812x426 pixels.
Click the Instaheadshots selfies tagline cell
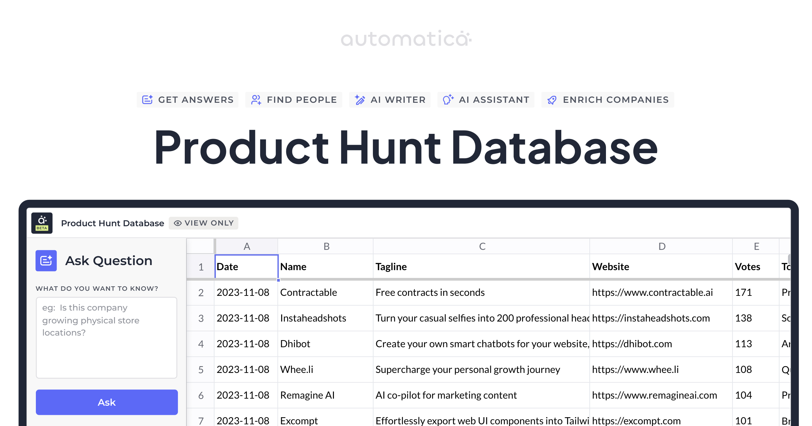coord(481,318)
